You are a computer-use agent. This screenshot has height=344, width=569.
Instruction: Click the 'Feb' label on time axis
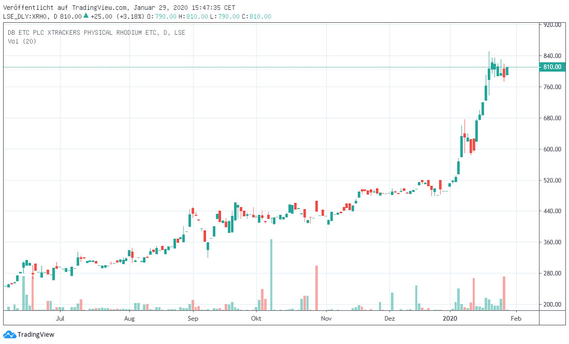tap(516, 318)
